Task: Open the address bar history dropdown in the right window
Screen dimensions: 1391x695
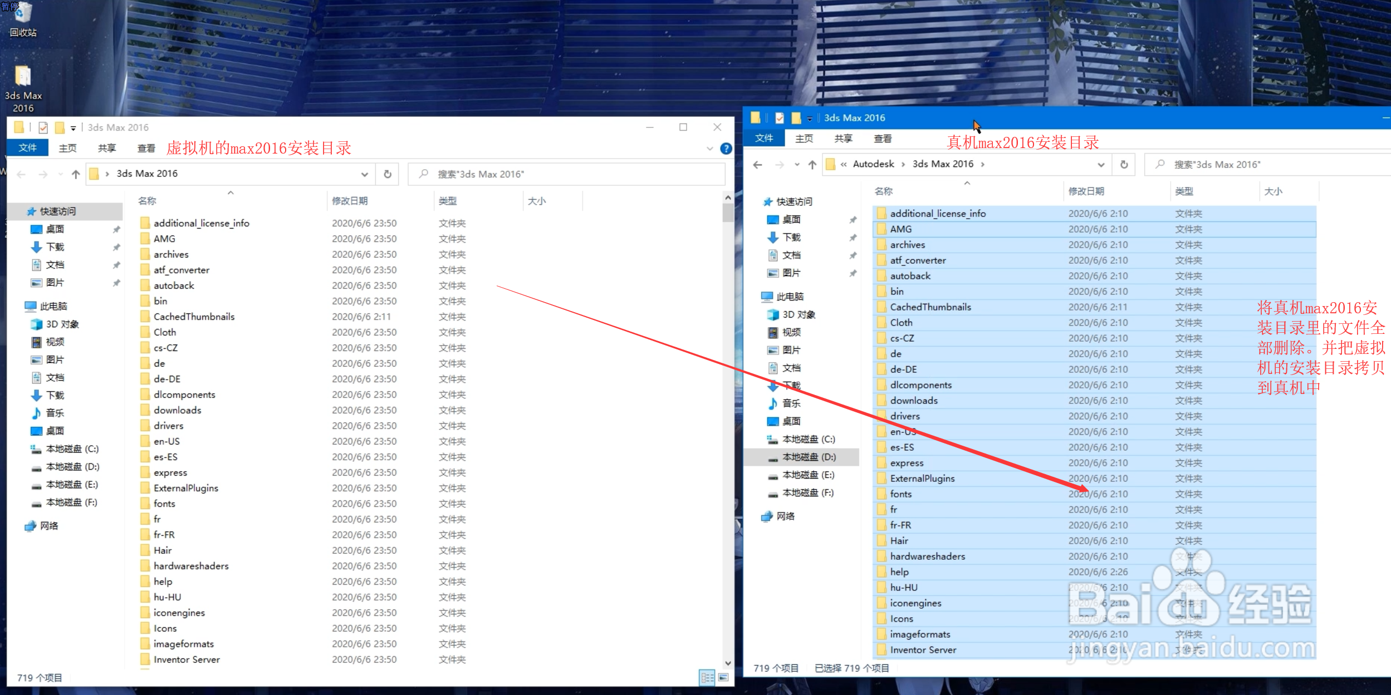Action: point(1100,164)
